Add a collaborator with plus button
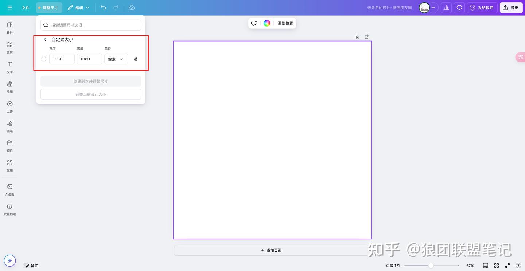Screen dimensions: 525x271 (x=433, y=8)
